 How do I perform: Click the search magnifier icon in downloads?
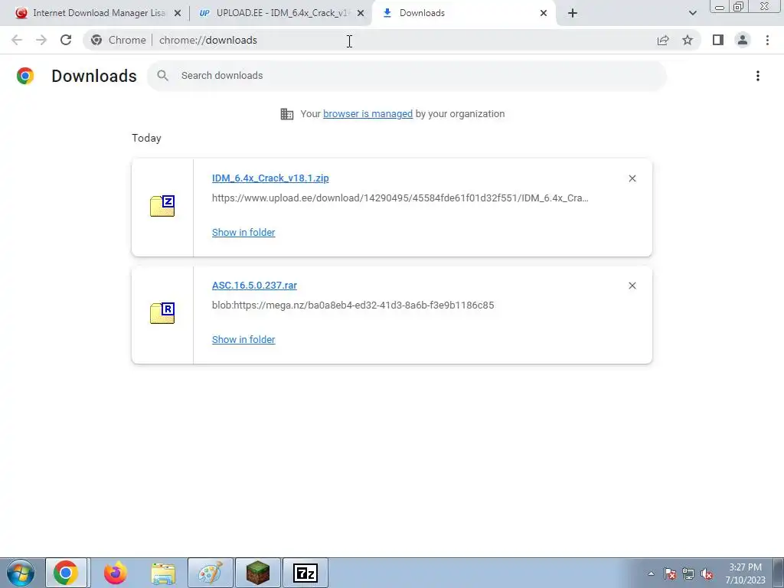pos(162,76)
